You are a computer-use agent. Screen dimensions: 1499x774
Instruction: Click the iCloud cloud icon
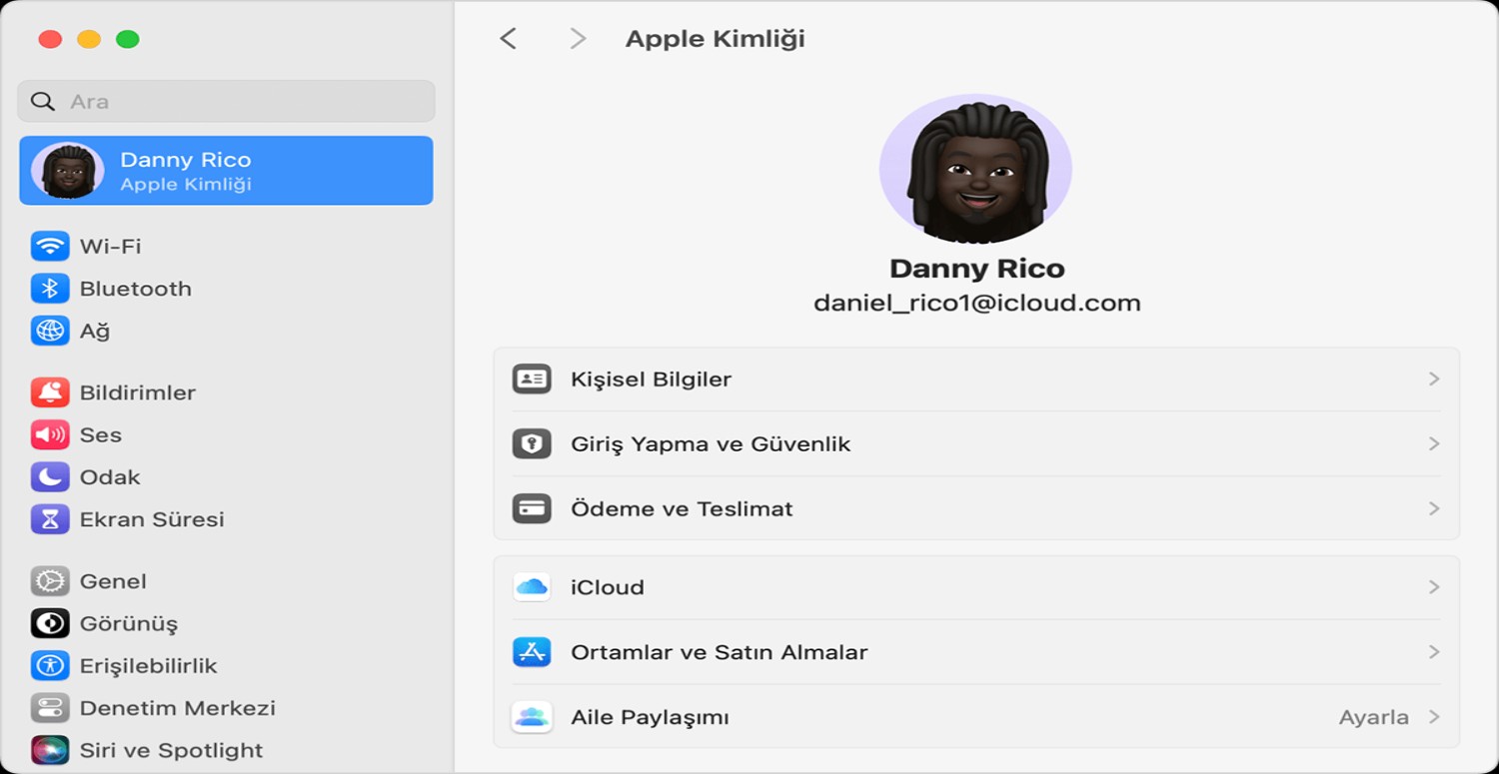532,587
